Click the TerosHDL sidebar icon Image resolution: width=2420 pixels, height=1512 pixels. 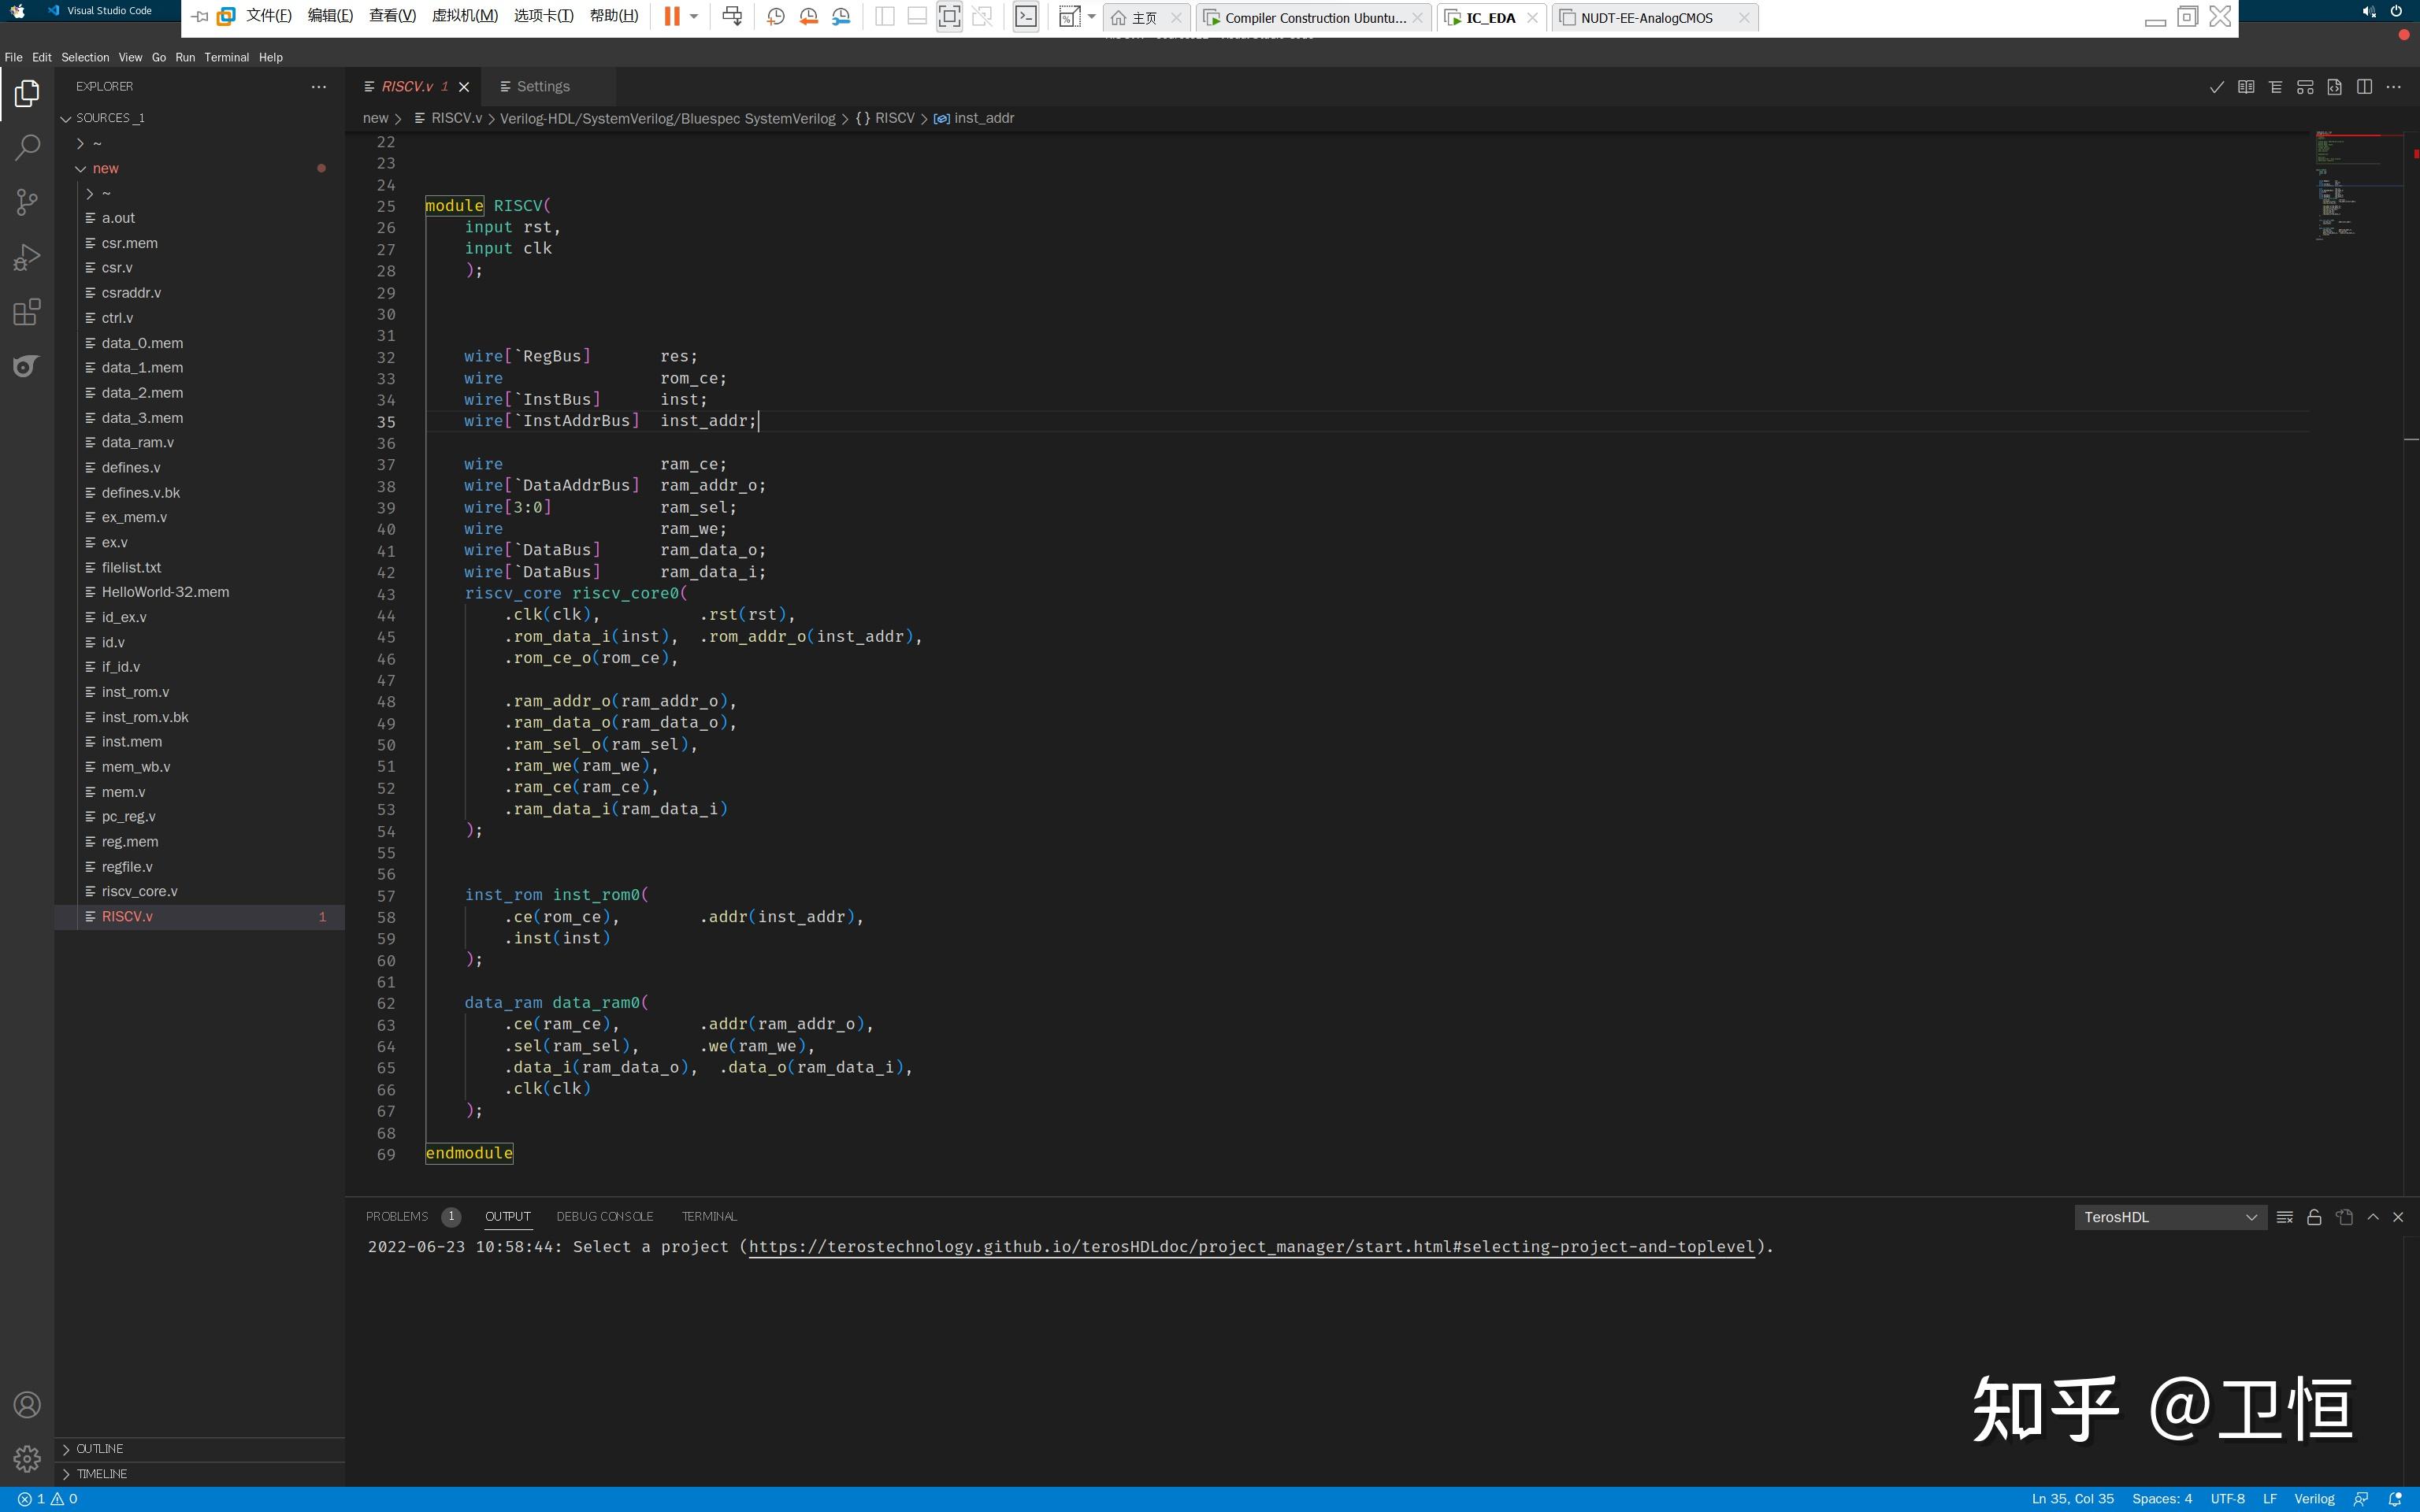(27, 366)
